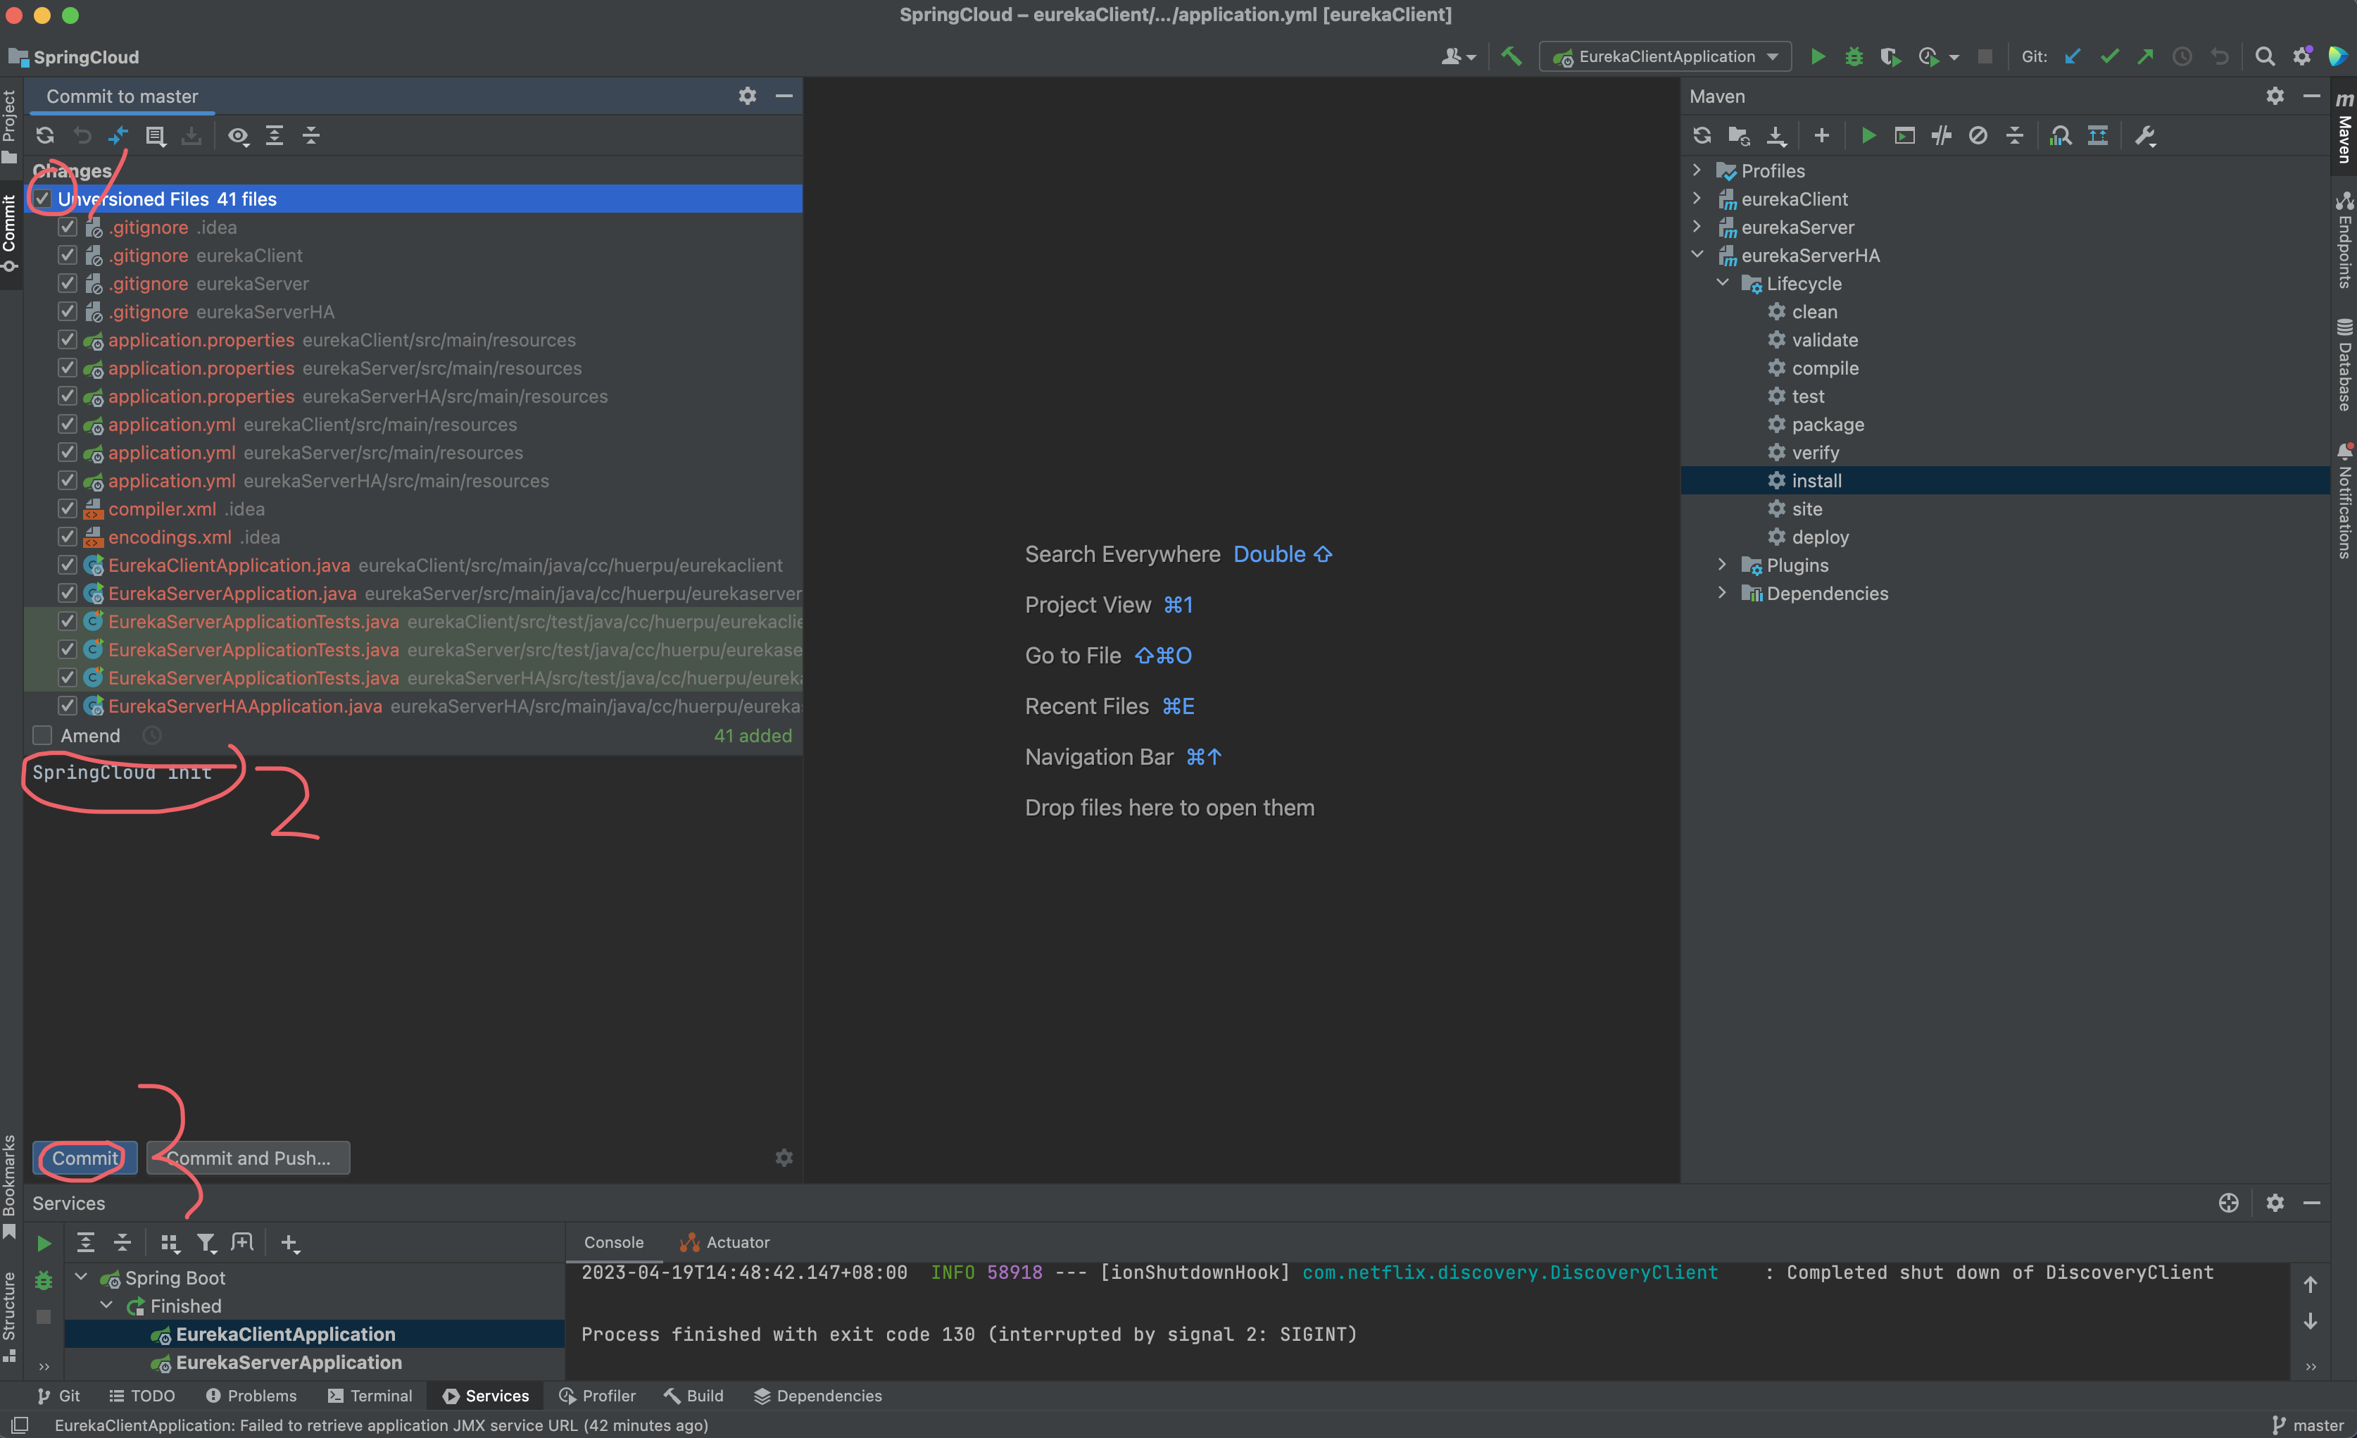This screenshot has width=2357, height=1438.
Task: Click the Debug bug icon in main toolbar
Action: coord(1854,56)
